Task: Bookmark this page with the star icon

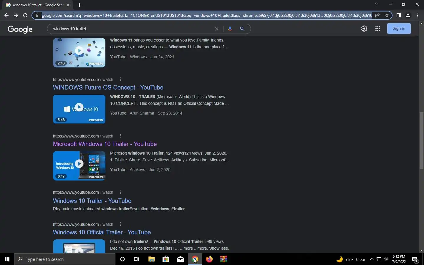Action: (387, 15)
